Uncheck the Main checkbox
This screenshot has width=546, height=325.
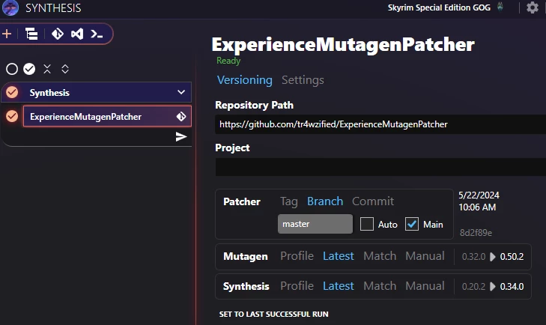click(412, 224)
